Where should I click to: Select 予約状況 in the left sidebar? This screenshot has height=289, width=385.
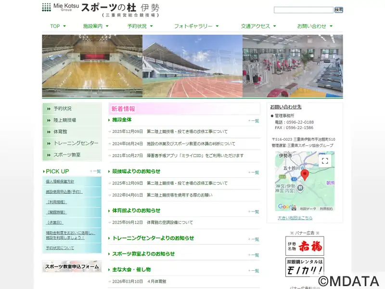point(72,108)
